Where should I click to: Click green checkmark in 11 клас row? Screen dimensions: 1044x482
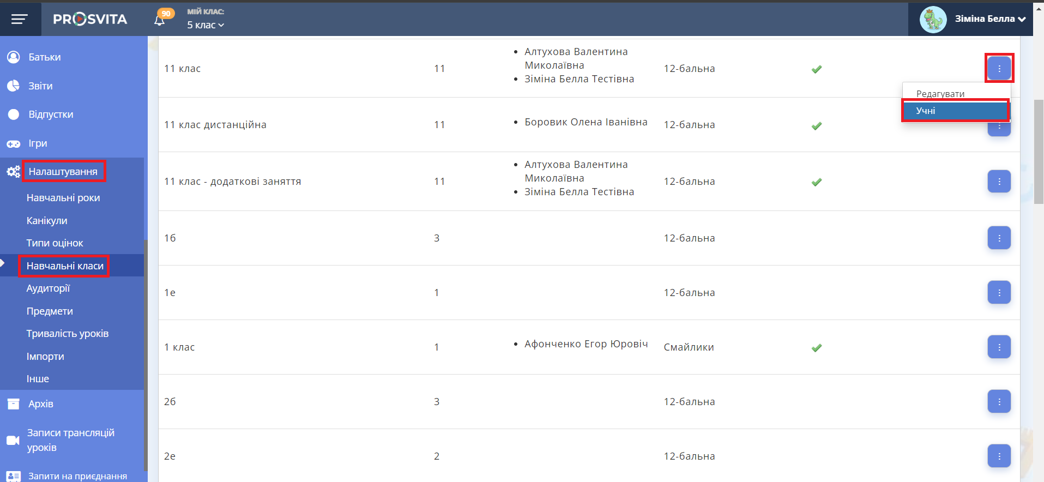816,69
